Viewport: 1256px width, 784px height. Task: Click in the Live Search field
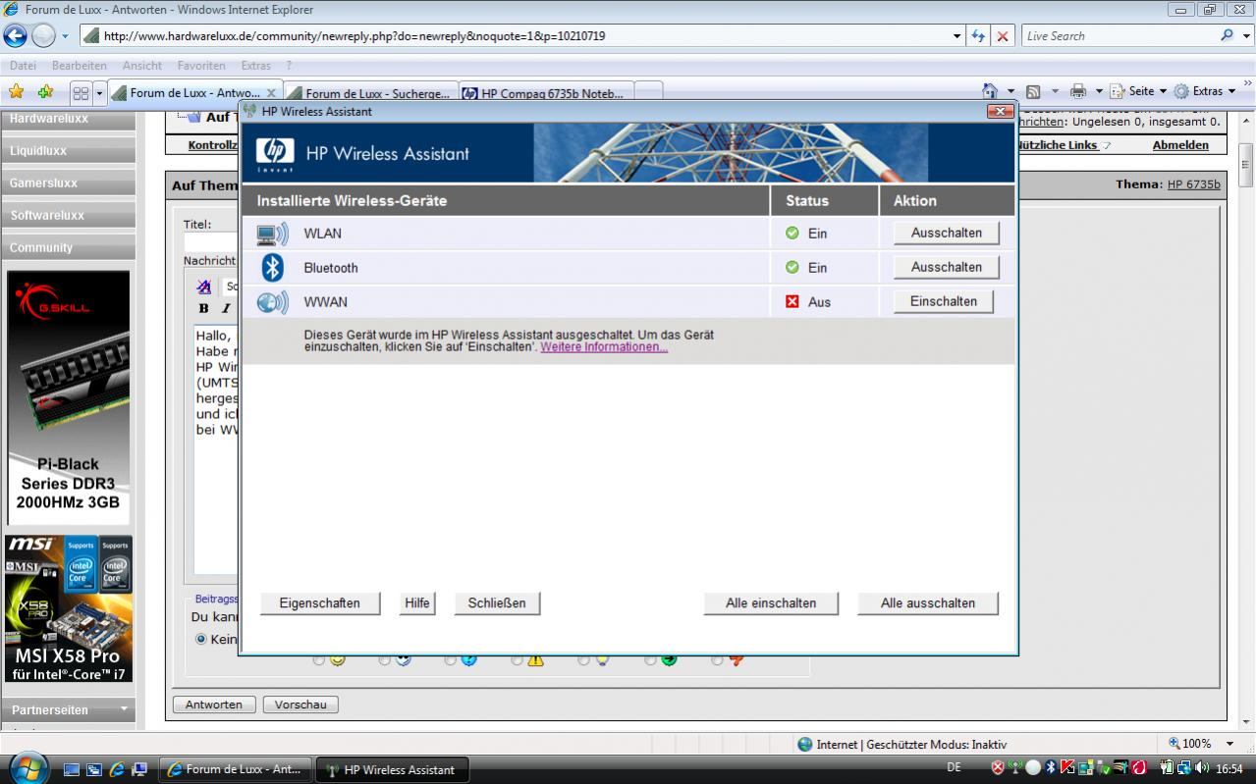click(1119, 36)
